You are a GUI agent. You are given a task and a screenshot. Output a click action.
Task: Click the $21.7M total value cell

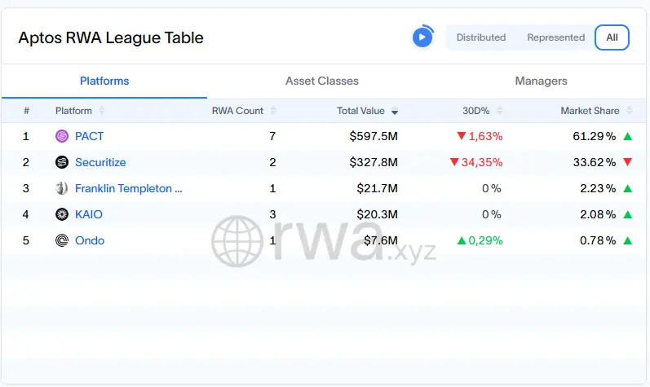tap(378, 188)
